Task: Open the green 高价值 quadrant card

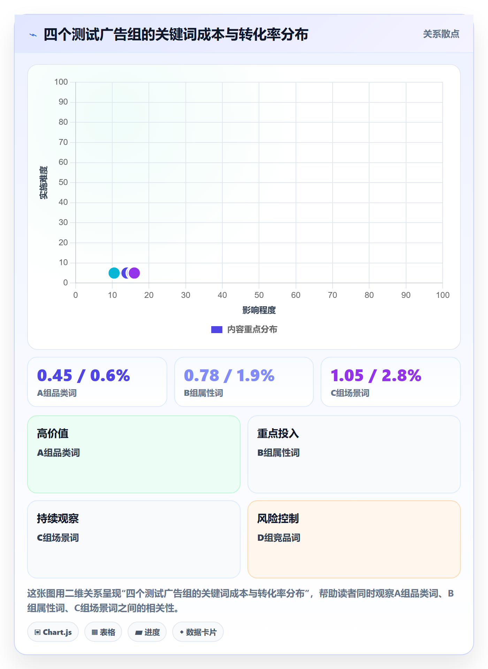Action: (134, 454)
